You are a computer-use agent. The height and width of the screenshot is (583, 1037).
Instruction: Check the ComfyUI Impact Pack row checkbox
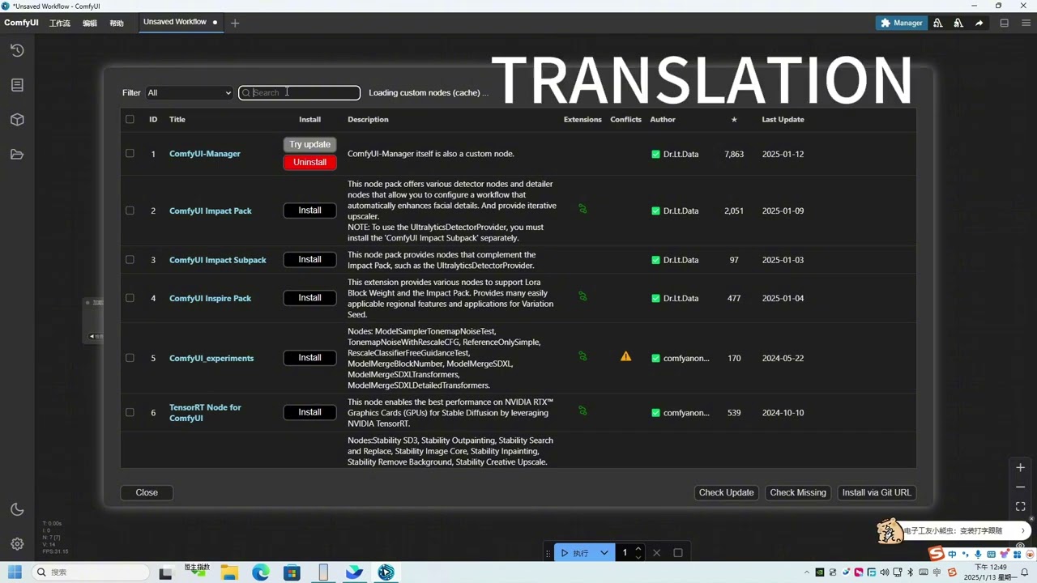(130, 211)
